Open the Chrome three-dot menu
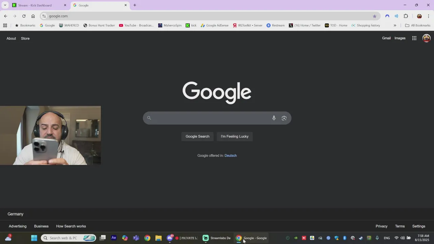This screenshot has width=434, height=244. click(x=429, y=16)
